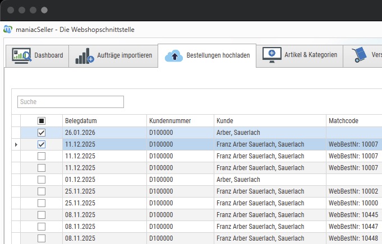Toggle the select-all checkbox in header
The image size is (382, 244).
tap(42, 121)
